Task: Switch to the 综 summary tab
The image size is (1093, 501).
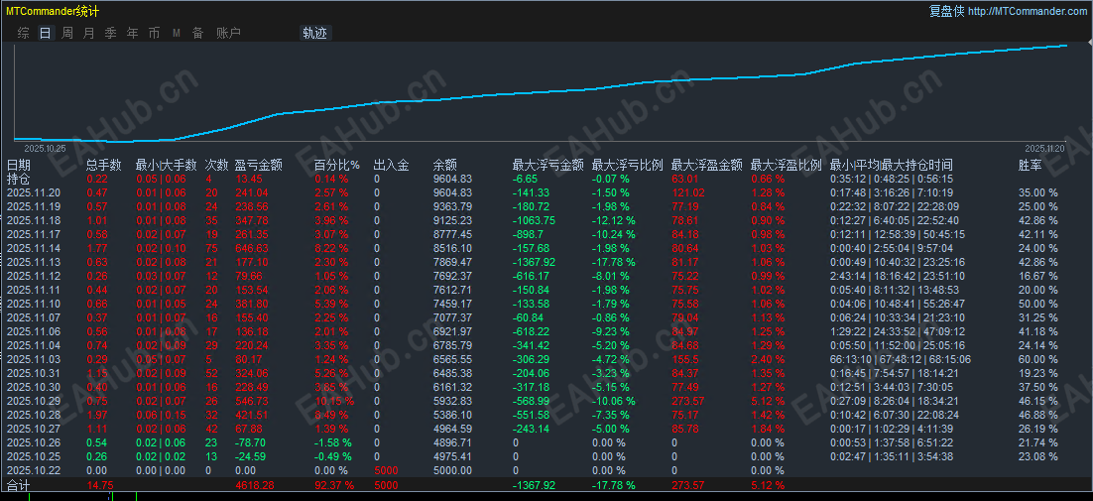Action: click(x=24, y=33)
